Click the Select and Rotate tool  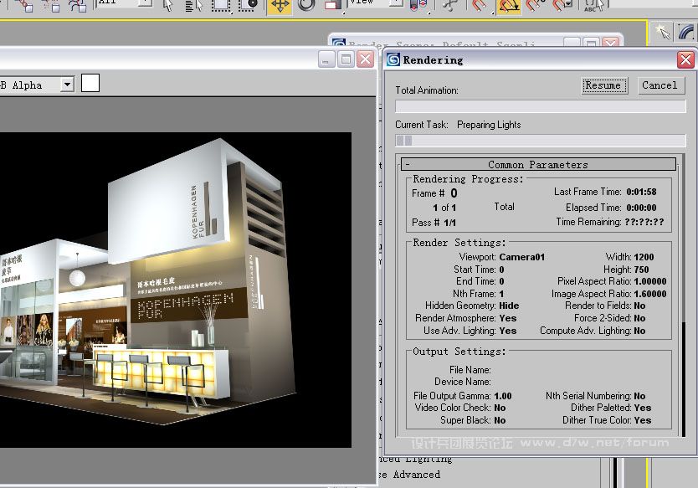click(306, 5)
